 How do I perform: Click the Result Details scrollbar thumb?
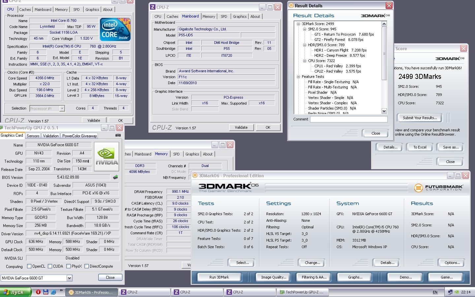coord(384,53)
